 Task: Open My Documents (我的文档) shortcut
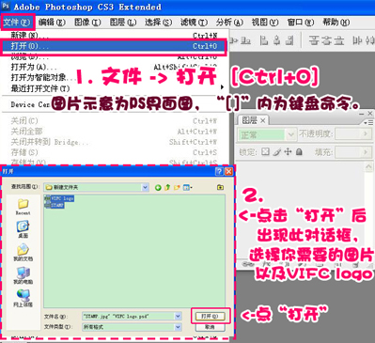tap(23, 249)
